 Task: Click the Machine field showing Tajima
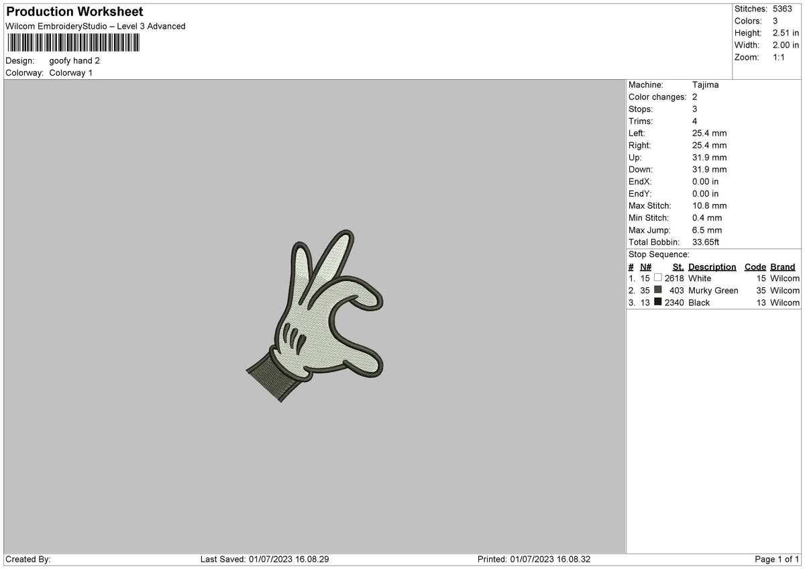coord(706,85)
